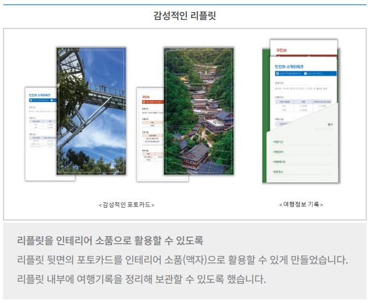Click the sentence about 포토카드 as 액자
The height and width of the screenshot is (303, 372).
[x=182, y=260]
